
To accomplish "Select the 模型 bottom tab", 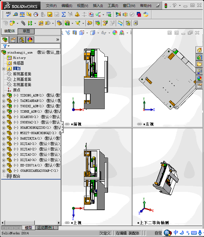I will [28, 228].
